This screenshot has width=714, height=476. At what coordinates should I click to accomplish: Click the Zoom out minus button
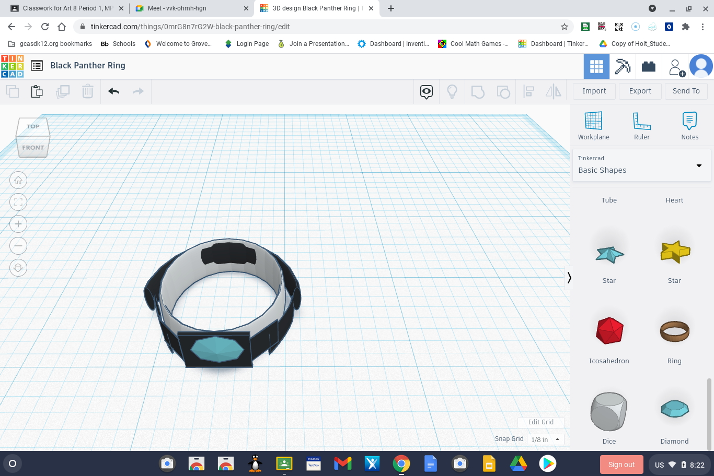click(18, 246)
